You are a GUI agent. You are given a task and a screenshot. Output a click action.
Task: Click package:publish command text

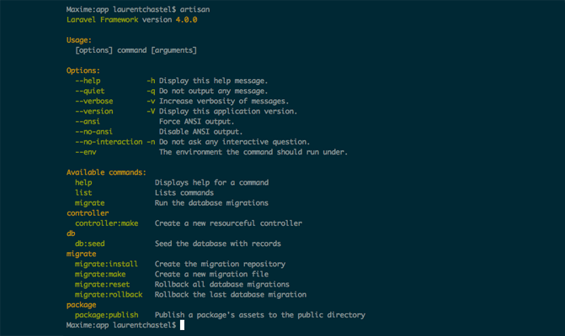[x=107, y=315]
